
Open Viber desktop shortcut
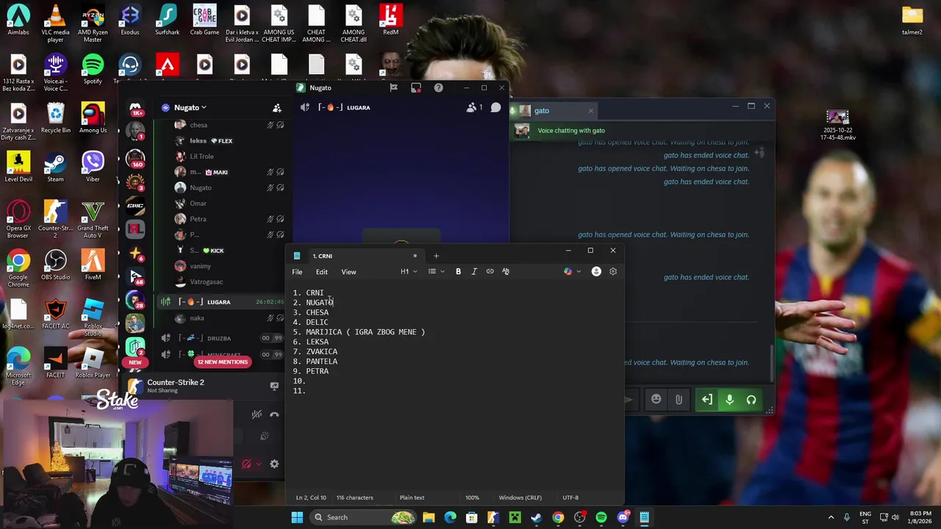tap(93, 168)
